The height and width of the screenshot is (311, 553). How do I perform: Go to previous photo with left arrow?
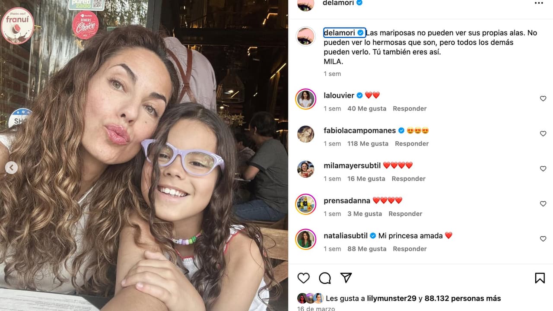click(12, 168)
